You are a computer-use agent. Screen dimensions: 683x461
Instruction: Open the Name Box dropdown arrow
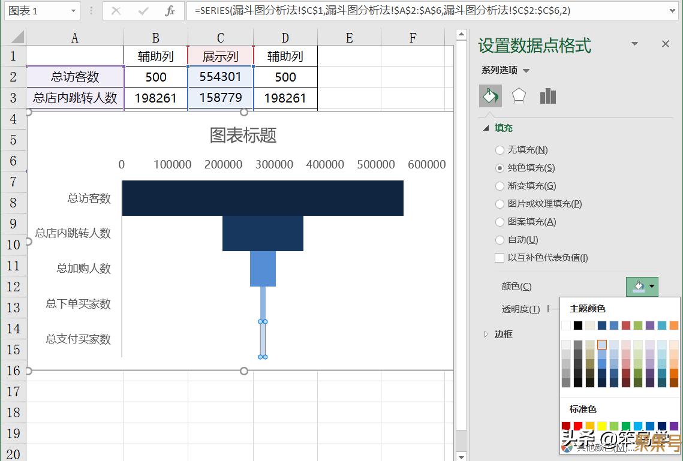click(x=73, y=11)
